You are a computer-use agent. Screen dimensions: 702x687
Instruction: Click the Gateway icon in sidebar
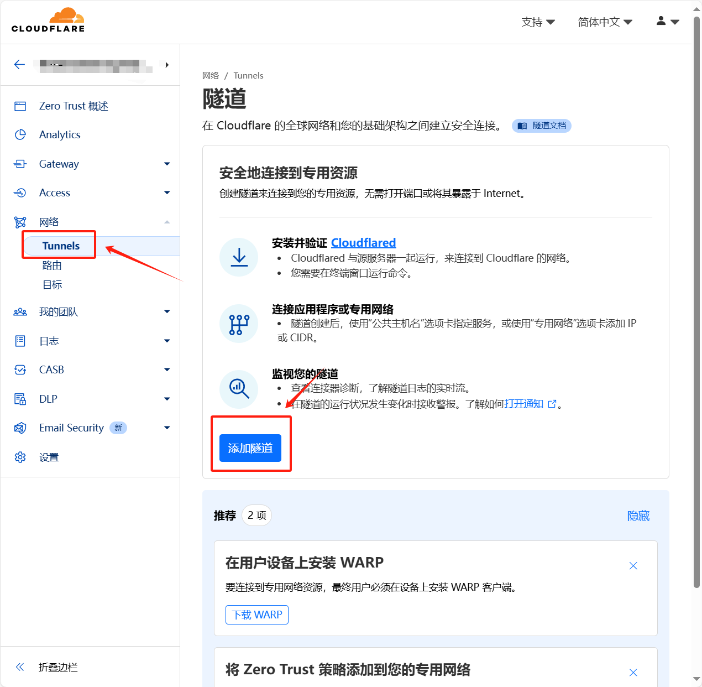pyautogui.click(x=20, y=164)
